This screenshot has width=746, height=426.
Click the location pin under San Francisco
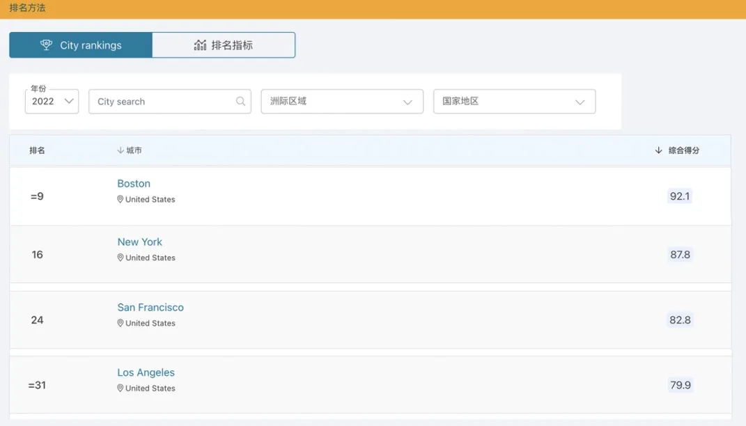point(121,324)
